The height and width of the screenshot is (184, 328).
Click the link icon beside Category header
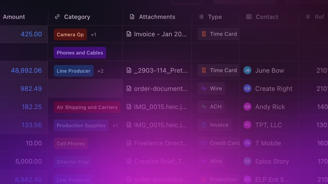57,17
